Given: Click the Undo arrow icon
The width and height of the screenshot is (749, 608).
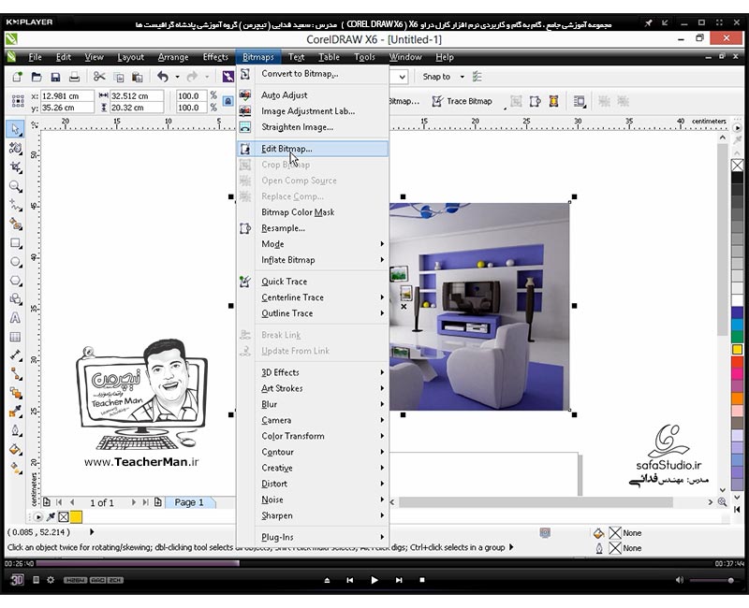Looking at the screenshot, I should point(163,77).
